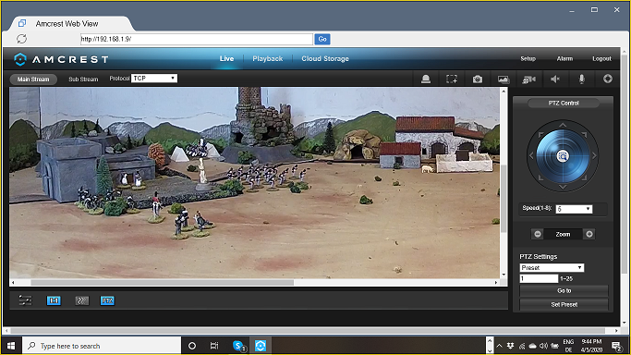Pan camera down with PTZ arrow

coord(563,187)
